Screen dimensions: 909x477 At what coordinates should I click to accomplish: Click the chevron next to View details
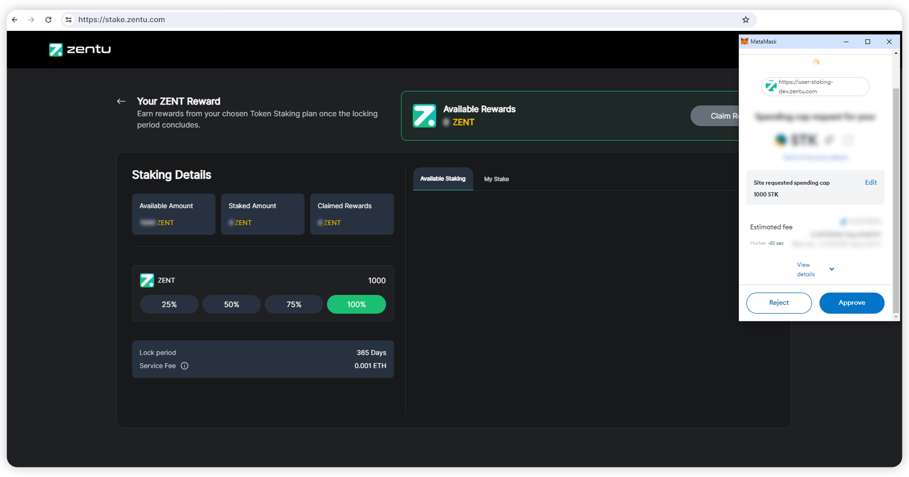click(832, 269)
